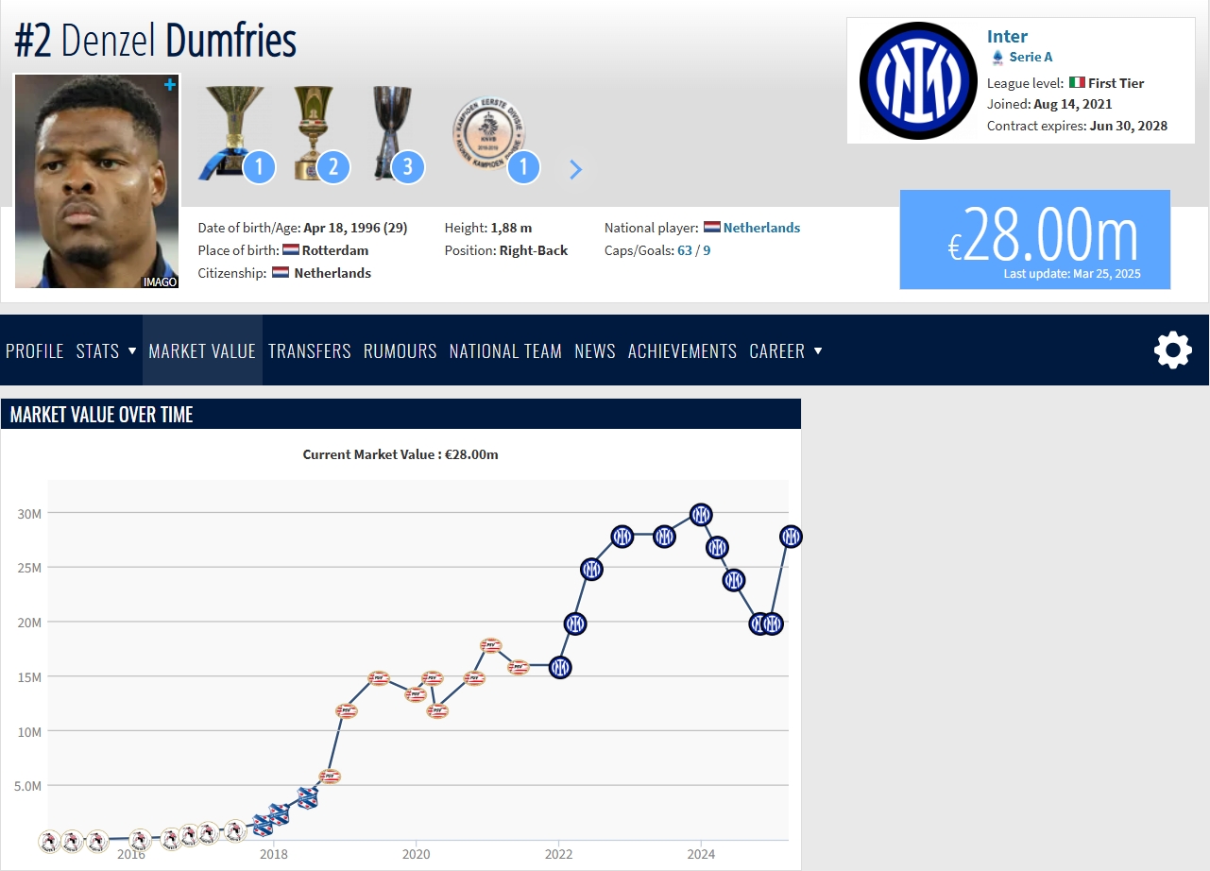Select the peak 30M marker at 2024

coord(701,515)
